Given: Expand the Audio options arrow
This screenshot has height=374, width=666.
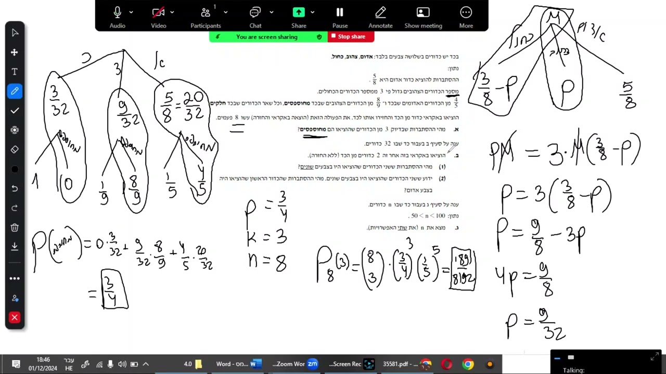Looking at the screenshot, I should coord(131,12).
